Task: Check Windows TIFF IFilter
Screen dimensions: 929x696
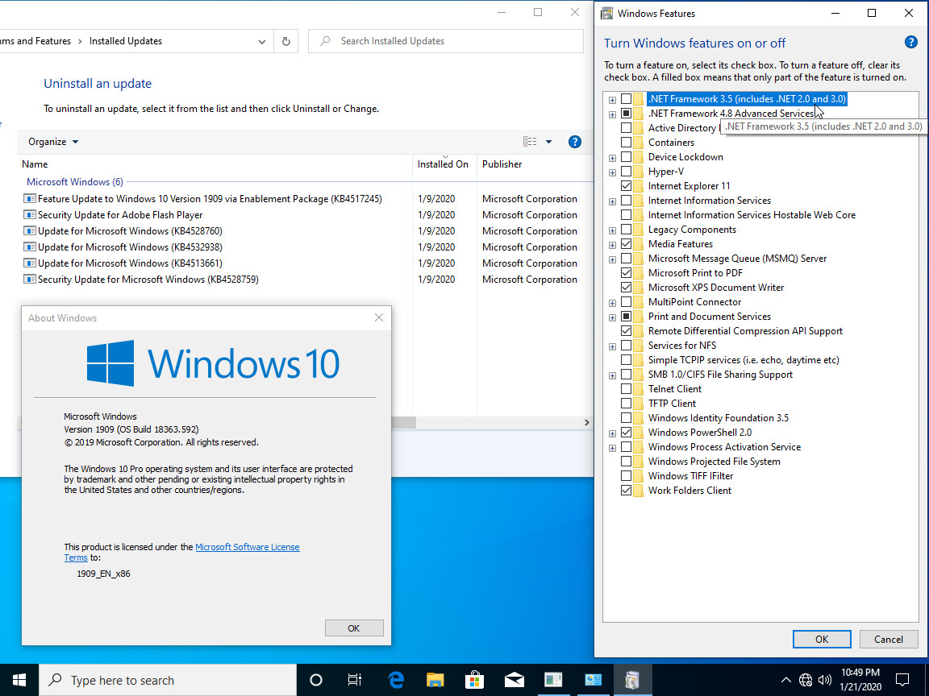Action: (626, 476)
